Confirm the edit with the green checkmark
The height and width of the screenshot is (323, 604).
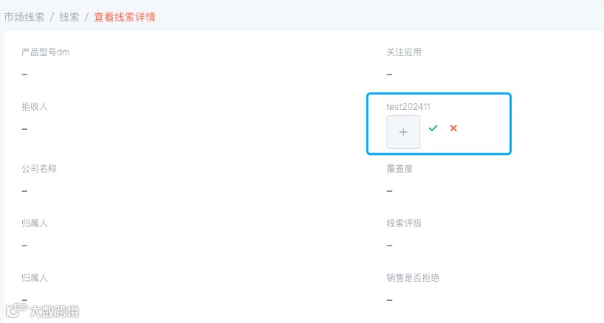(433, 128)
